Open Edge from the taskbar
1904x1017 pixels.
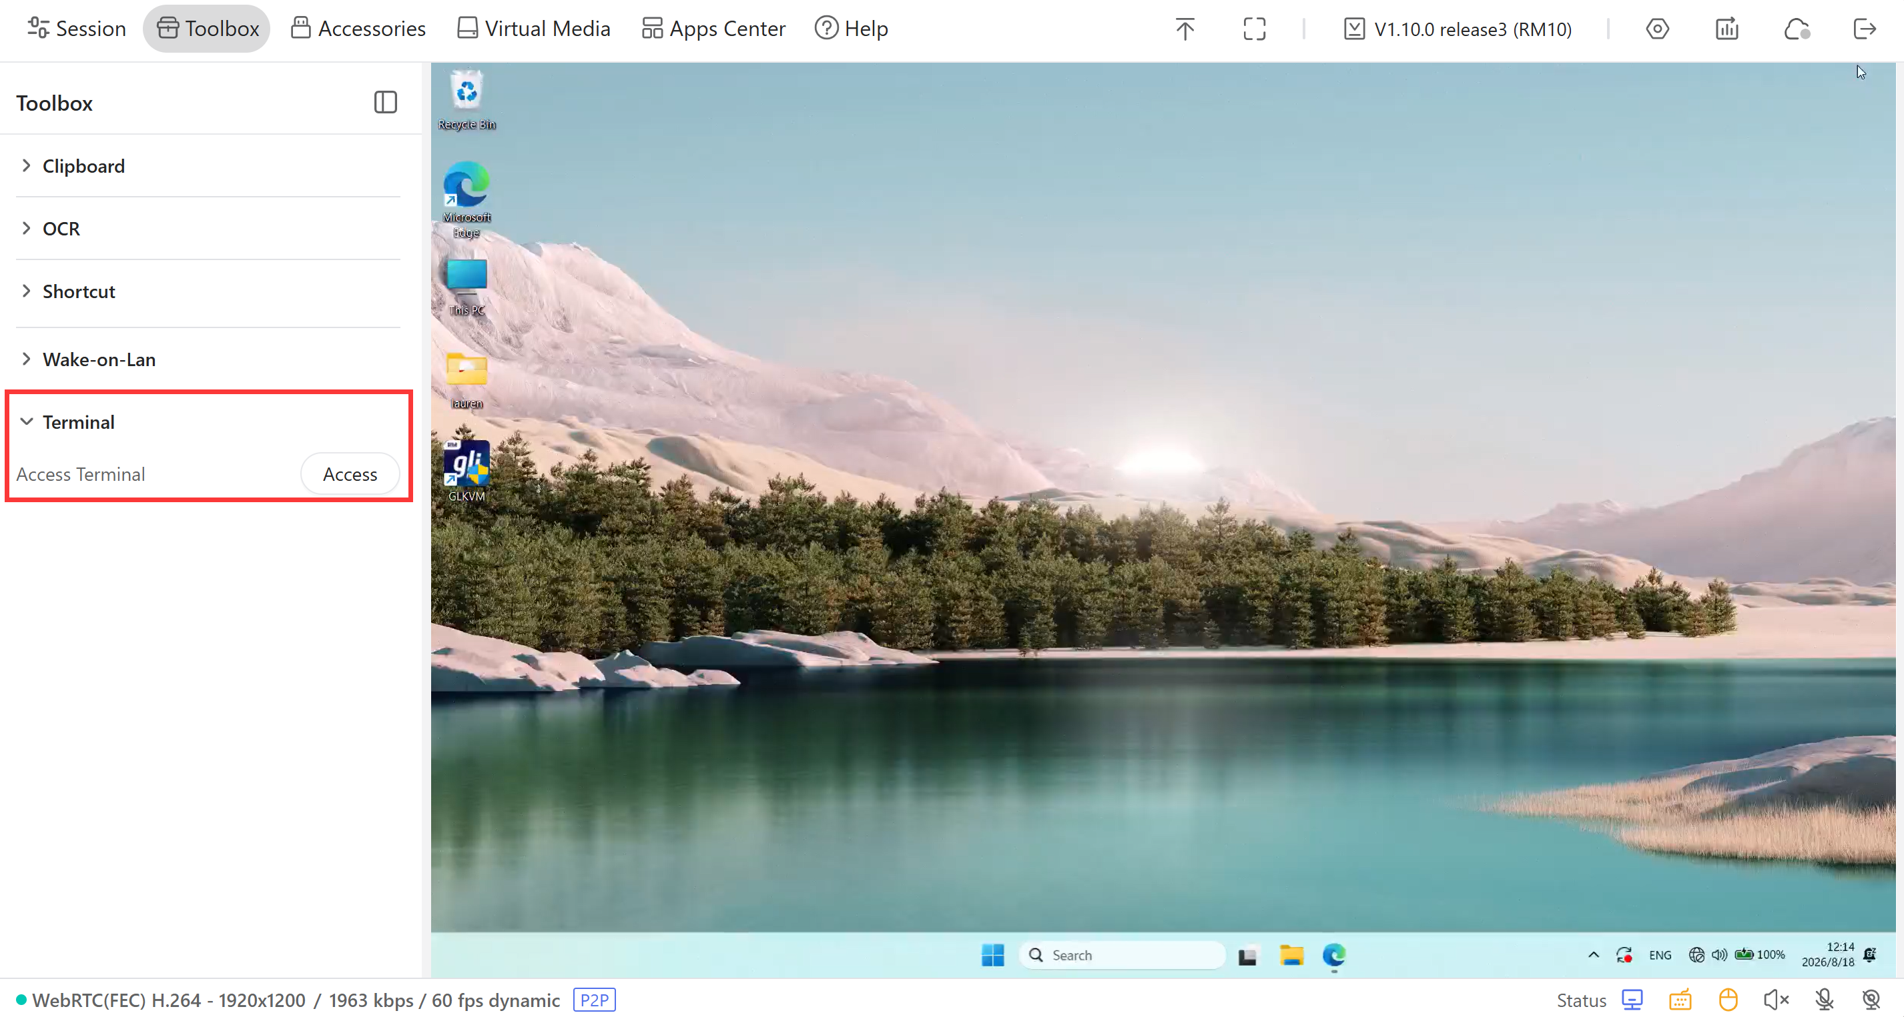pos(1333,955)
